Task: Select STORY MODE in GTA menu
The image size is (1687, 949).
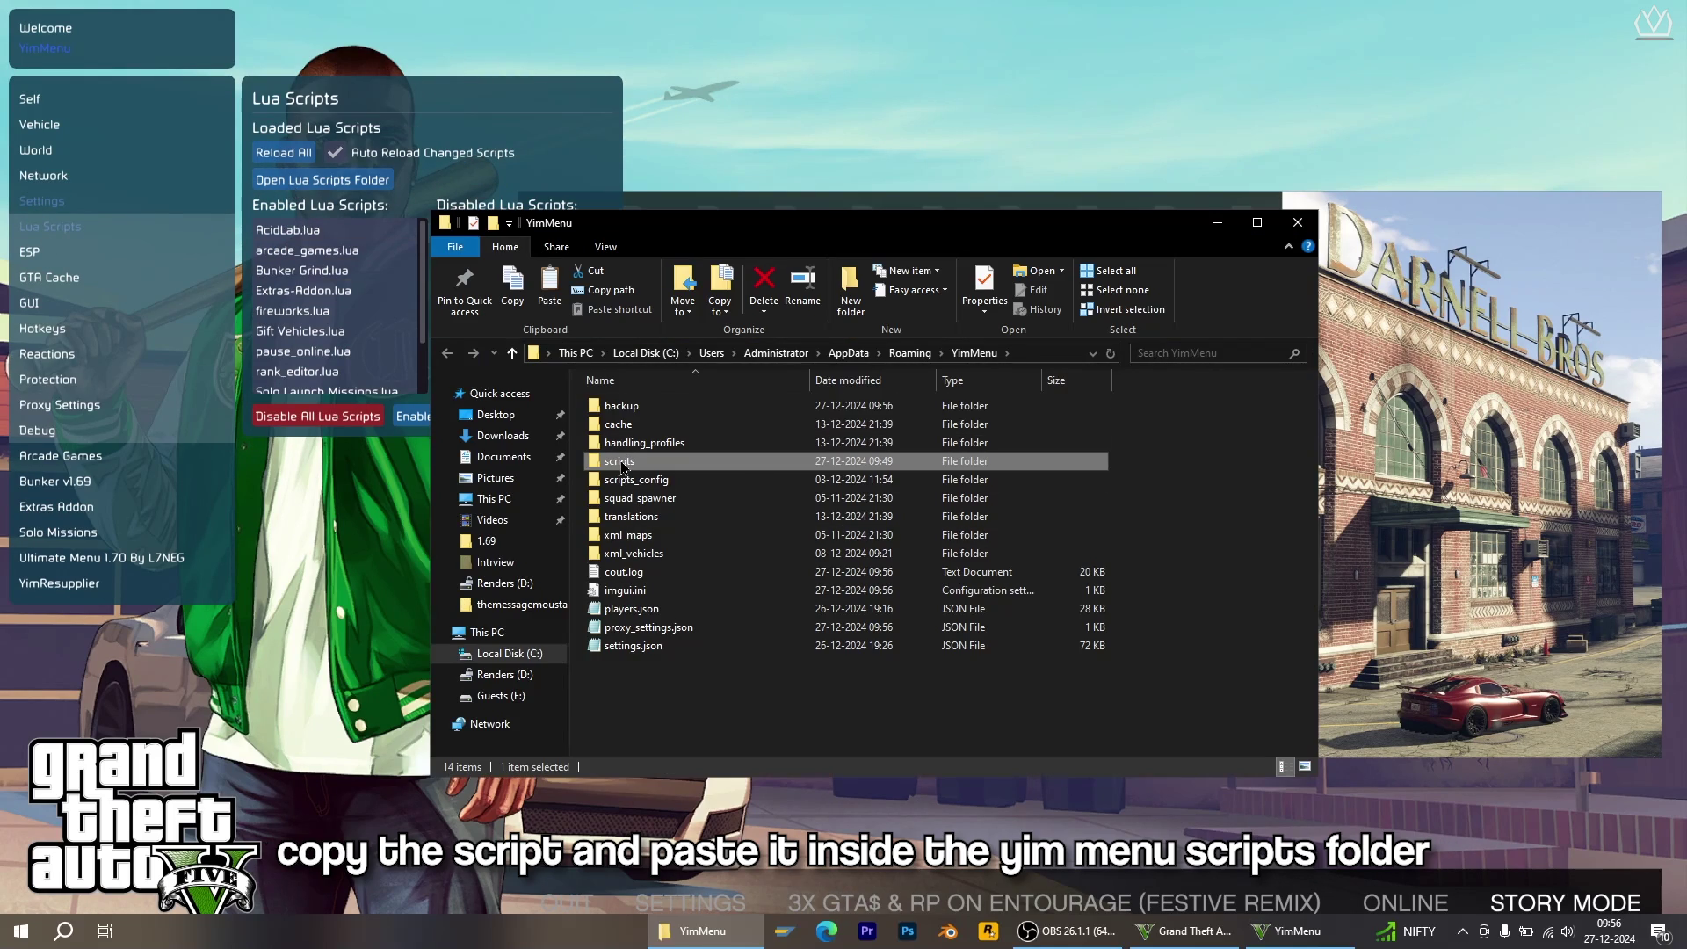Action: 1566,902
